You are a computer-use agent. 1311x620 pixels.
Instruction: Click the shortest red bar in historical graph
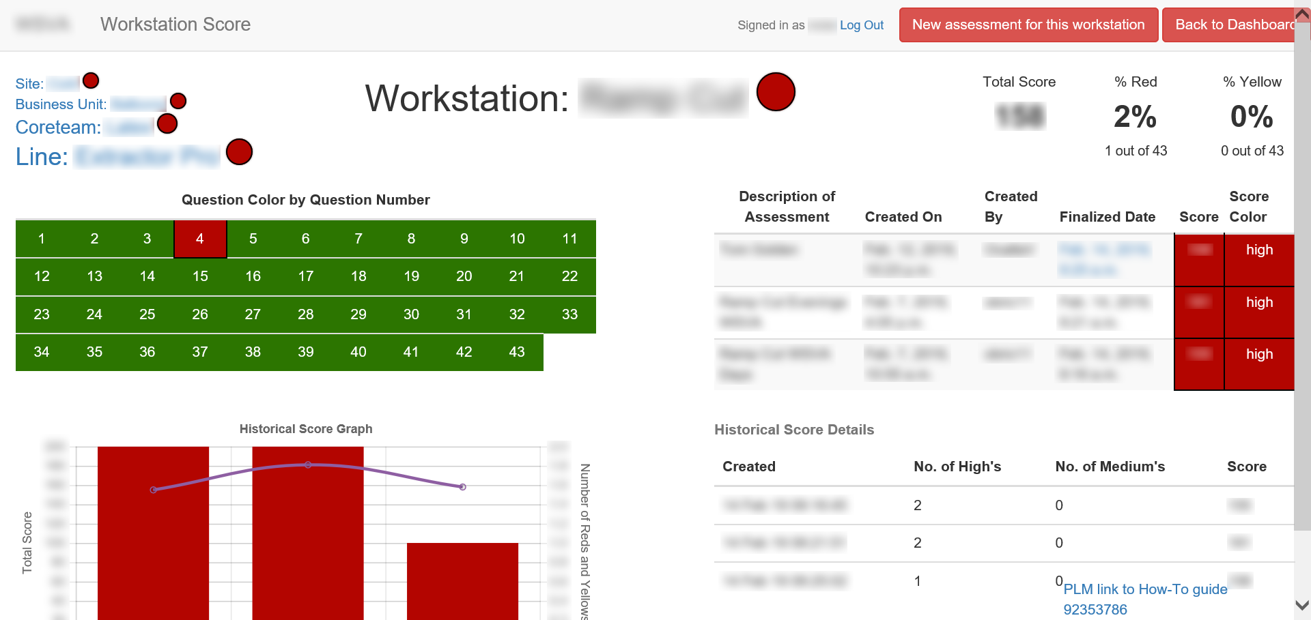point(462,580)
